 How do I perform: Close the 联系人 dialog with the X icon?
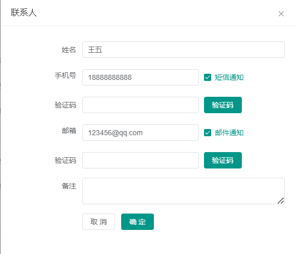click(x=281, y=14)
